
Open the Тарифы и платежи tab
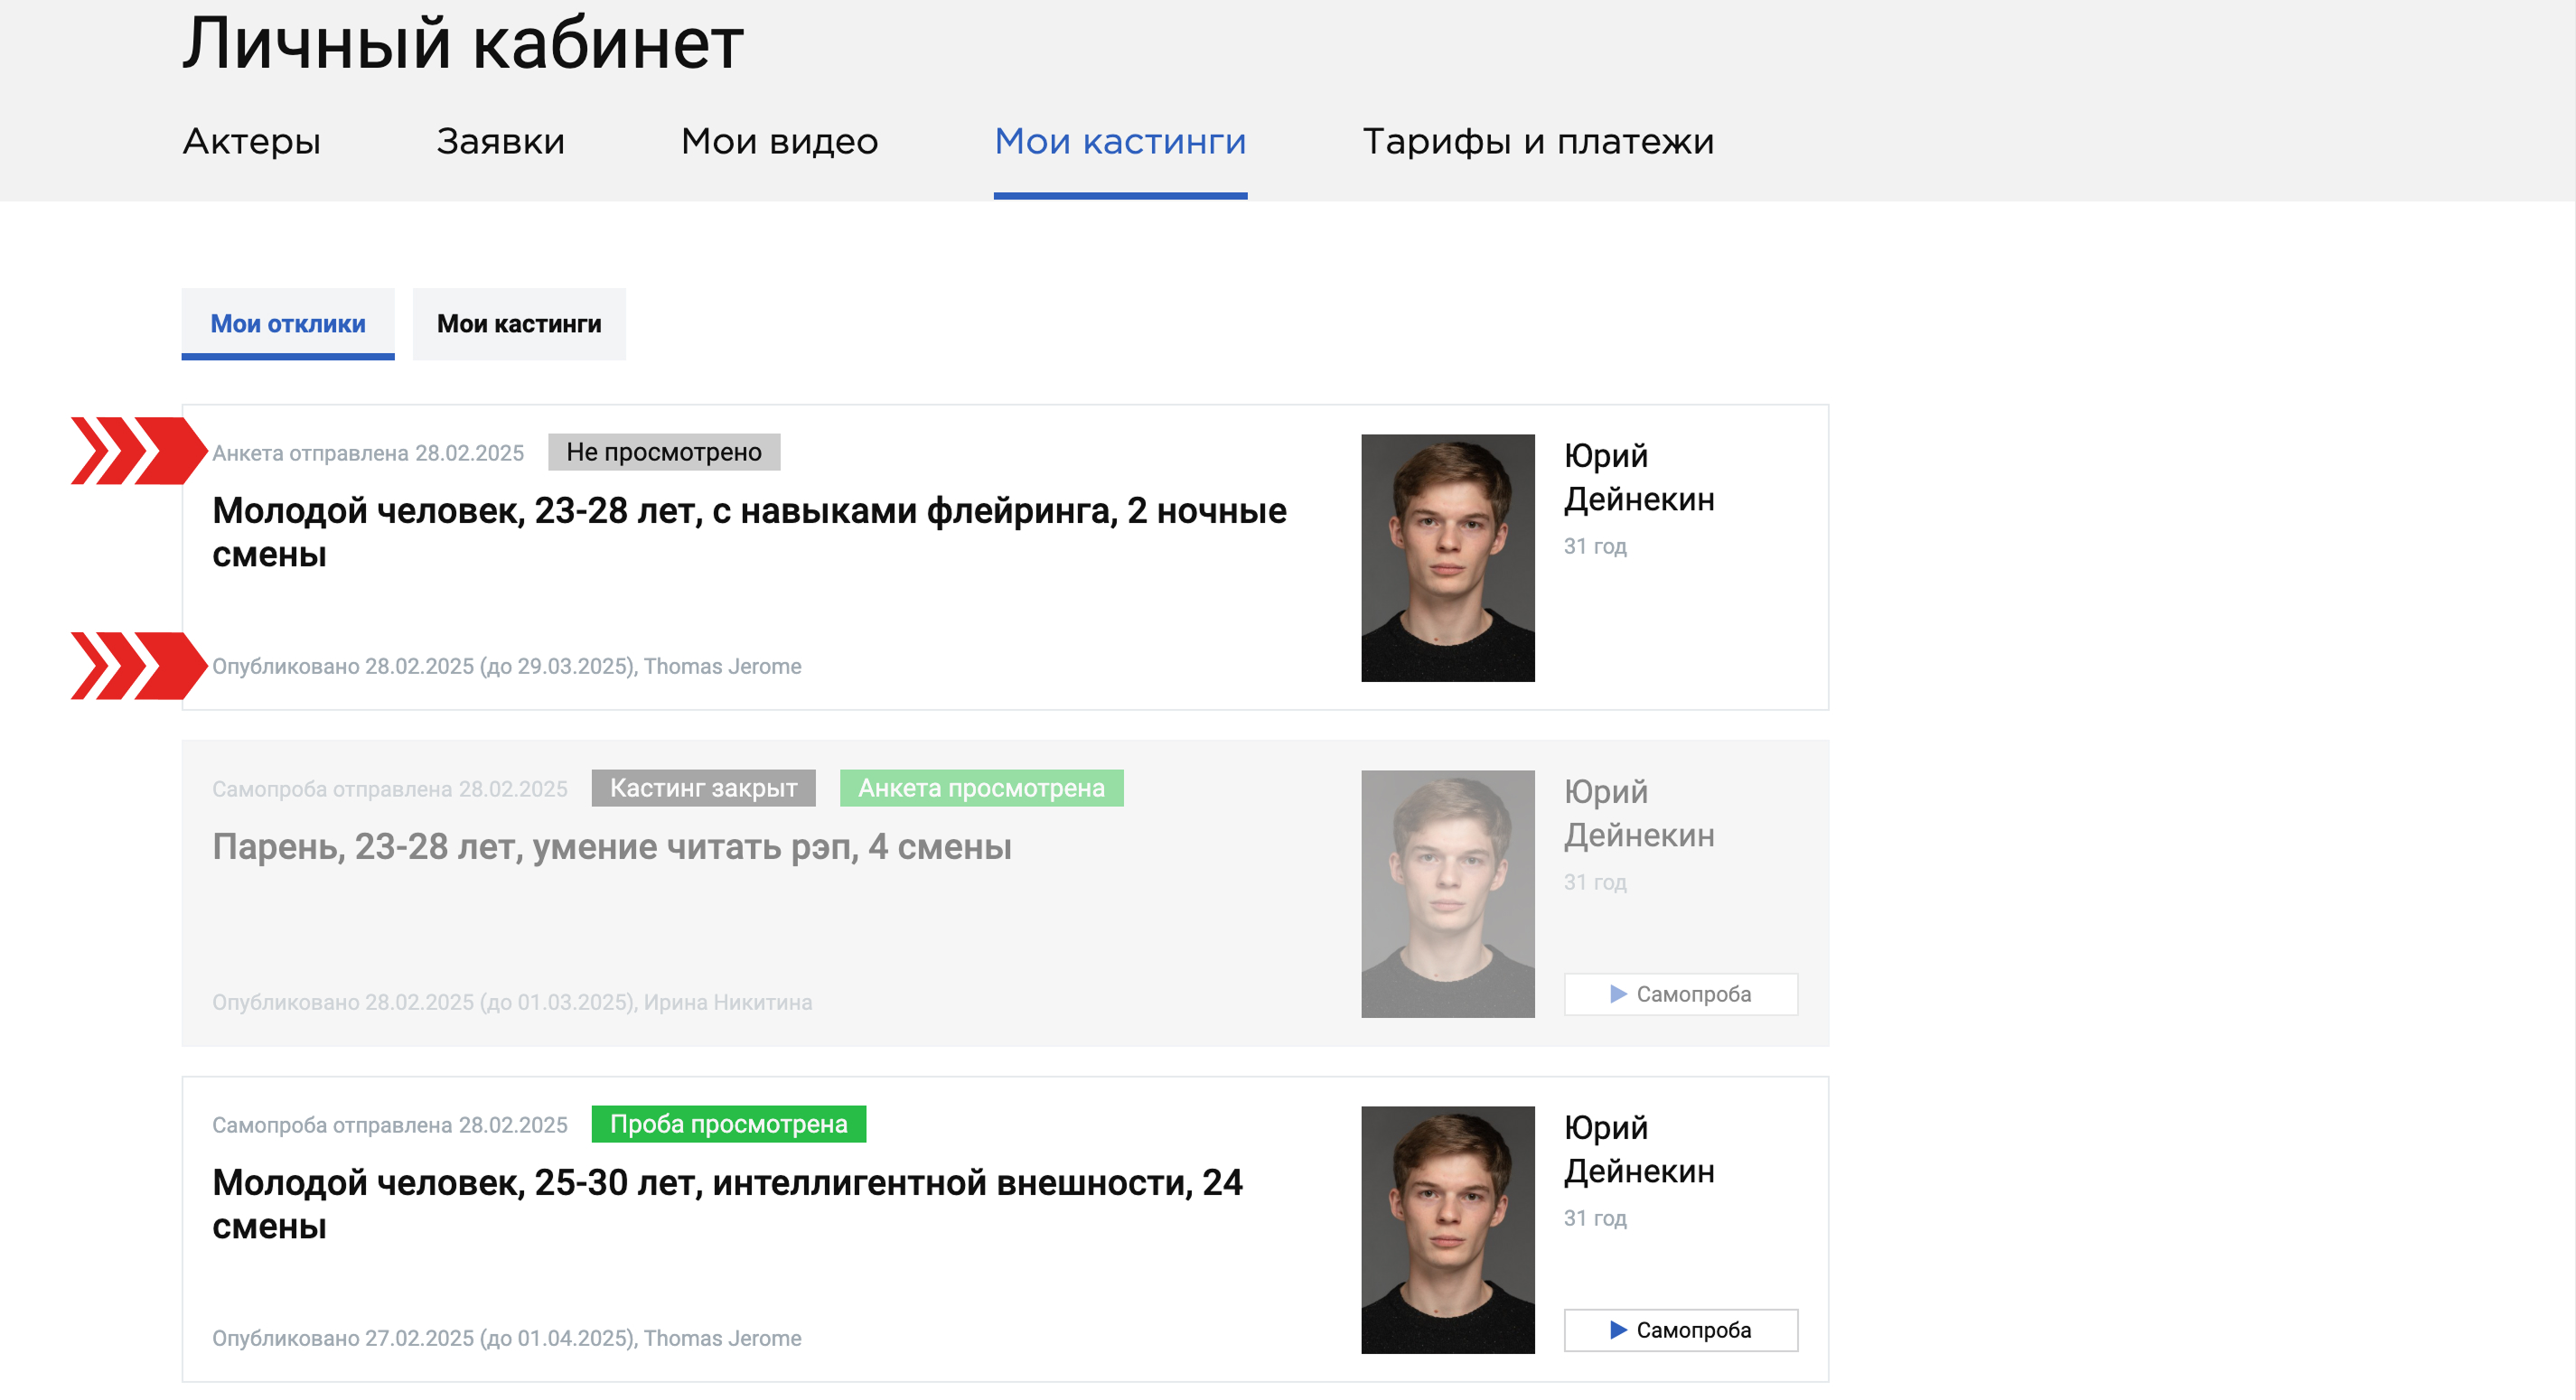click(1537, 142)
